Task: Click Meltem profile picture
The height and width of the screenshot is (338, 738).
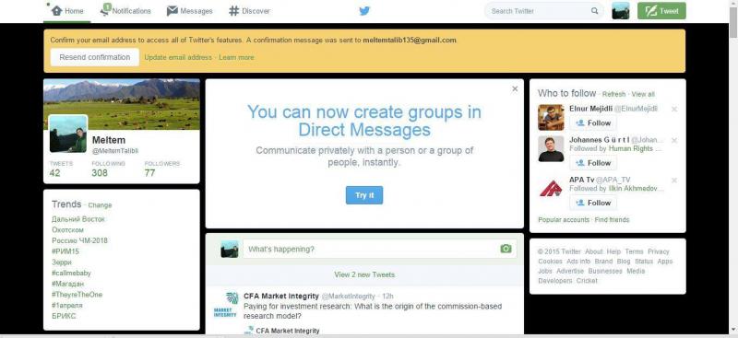Action: (x=68, y=134)
